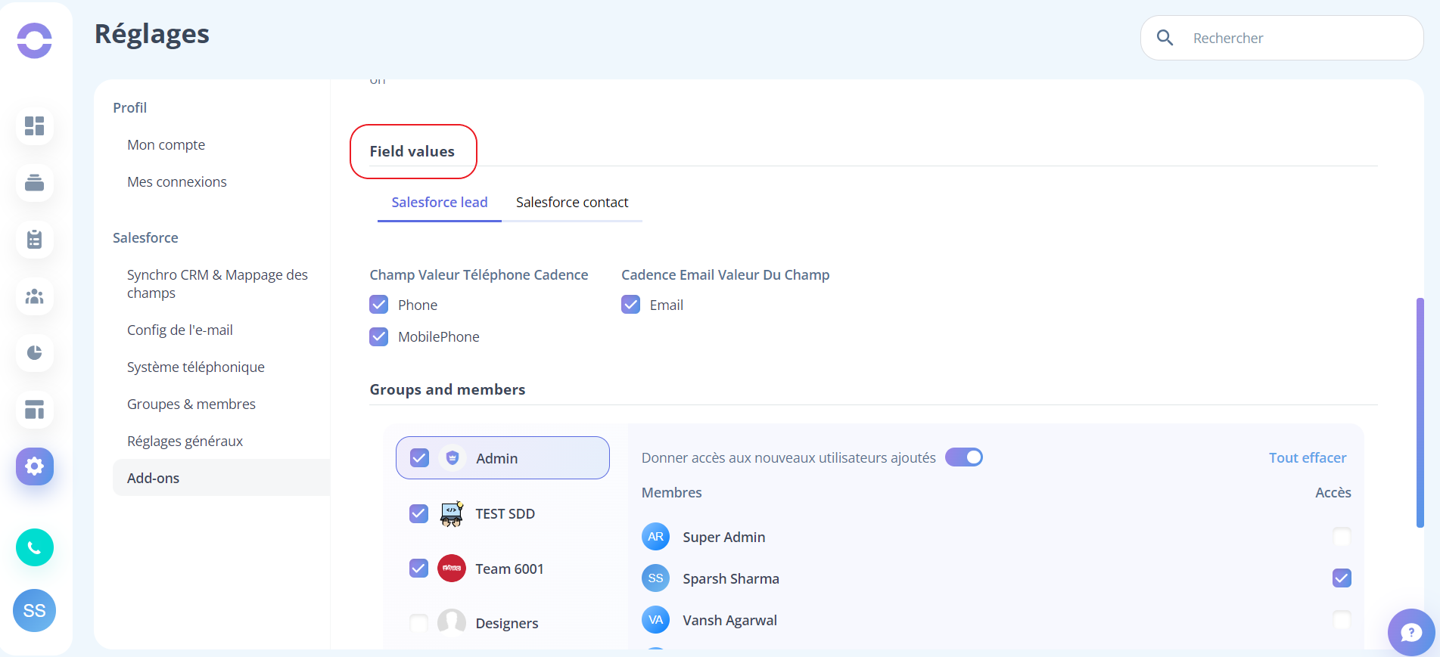This screenshot has height=657, width=1440.
Task: Click into the Rechercher search field
Action: pyautogui.click(x=1282, y=38)
